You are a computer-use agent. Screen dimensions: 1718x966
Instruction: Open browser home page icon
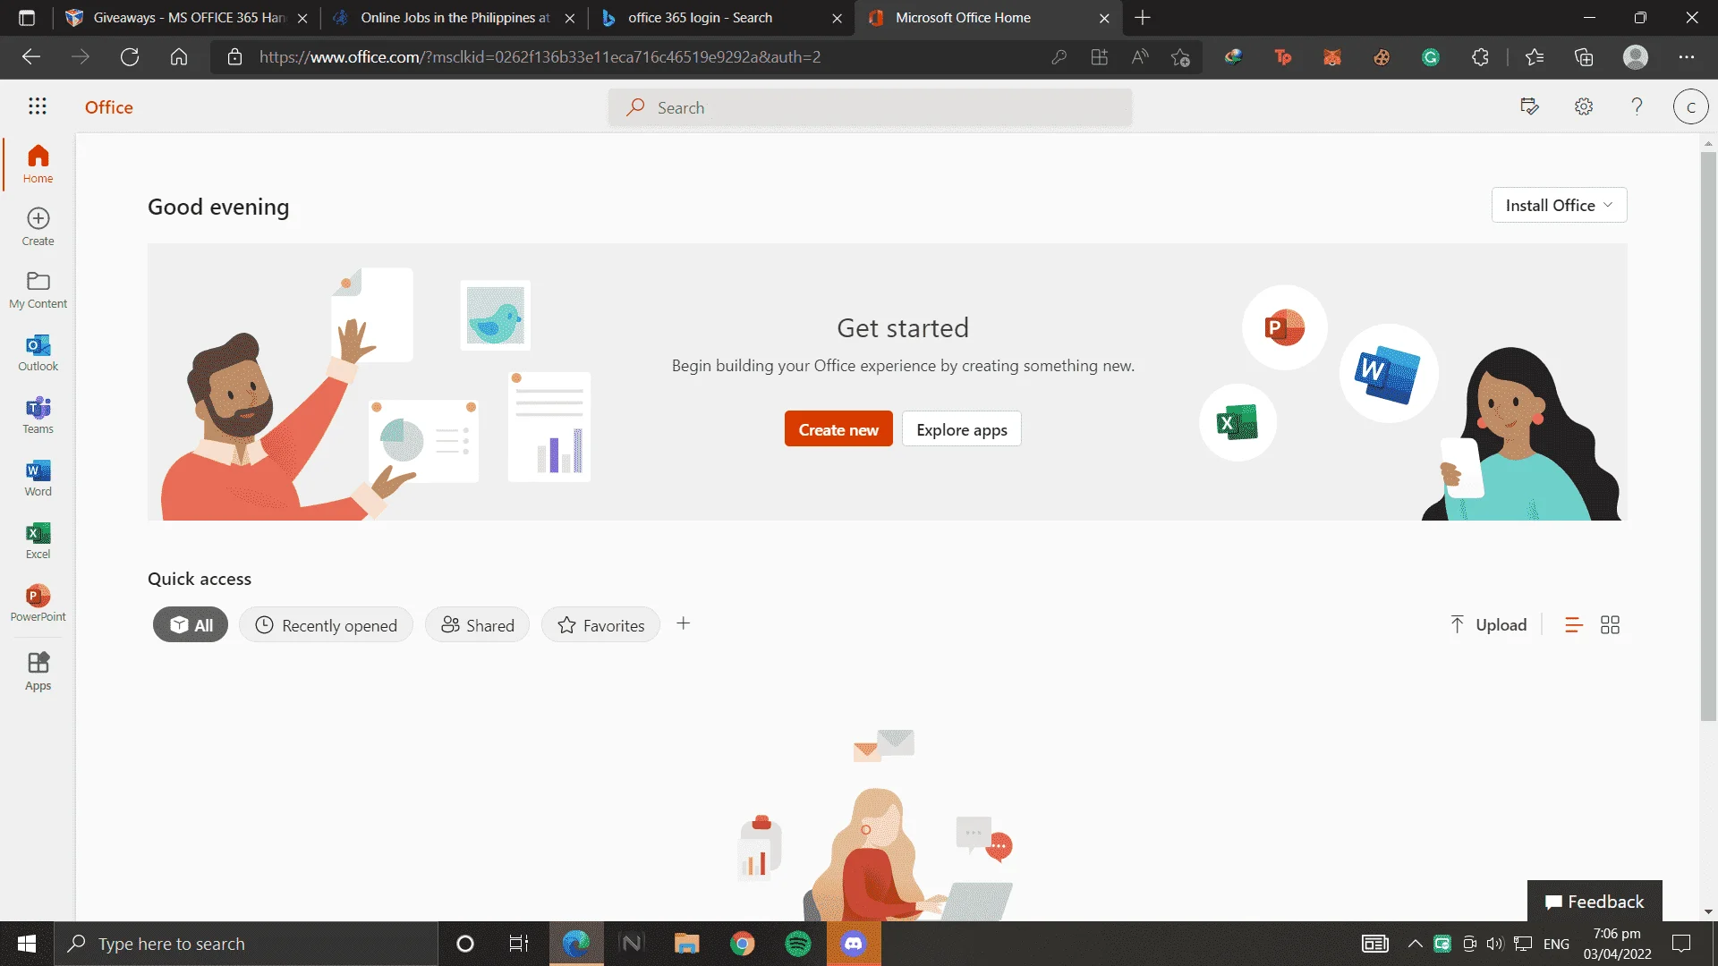(179, 57)
